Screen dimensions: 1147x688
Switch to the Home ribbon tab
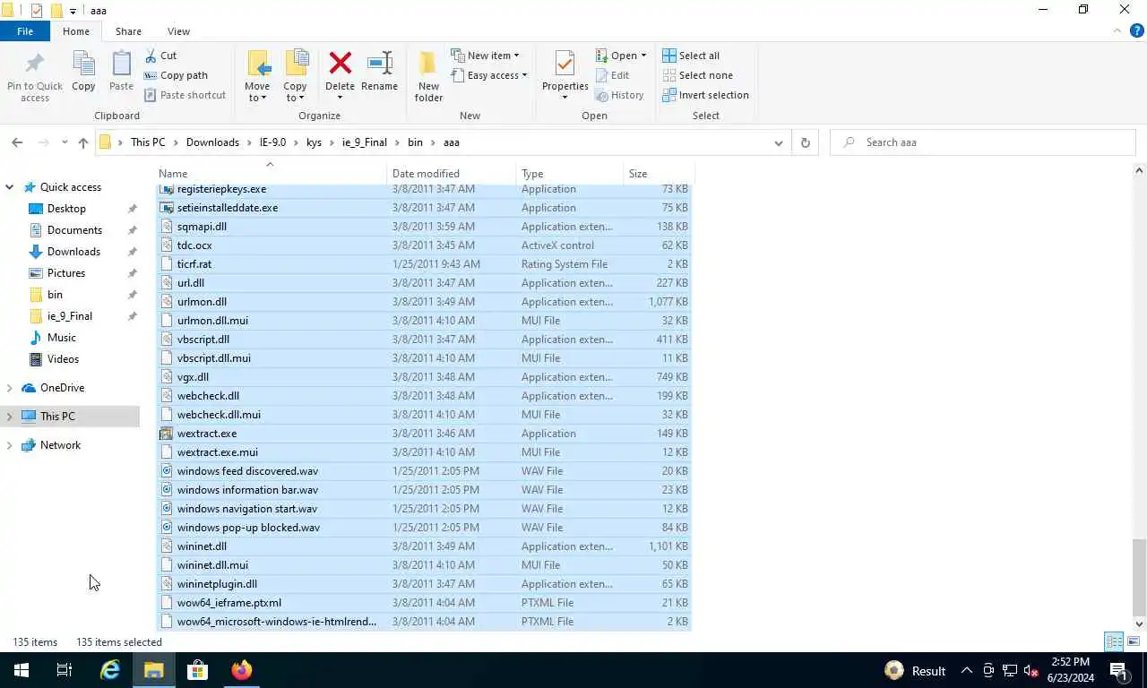point(76,31)
